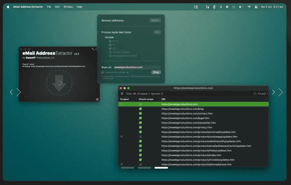Click the date and time in menu bar

tap(272, 7)
